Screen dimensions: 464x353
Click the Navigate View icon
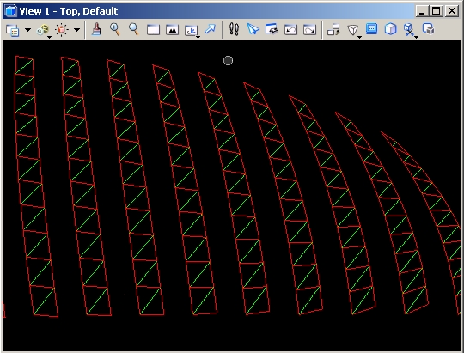tap(272, 29)
